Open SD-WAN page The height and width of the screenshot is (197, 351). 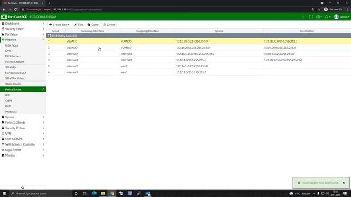click(11, 67)
